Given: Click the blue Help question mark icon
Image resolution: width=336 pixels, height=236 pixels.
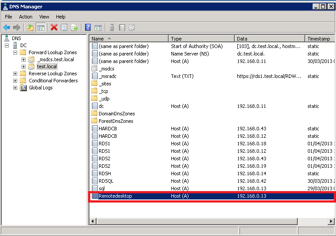Looking at the screenshot, I should [88, 28].
